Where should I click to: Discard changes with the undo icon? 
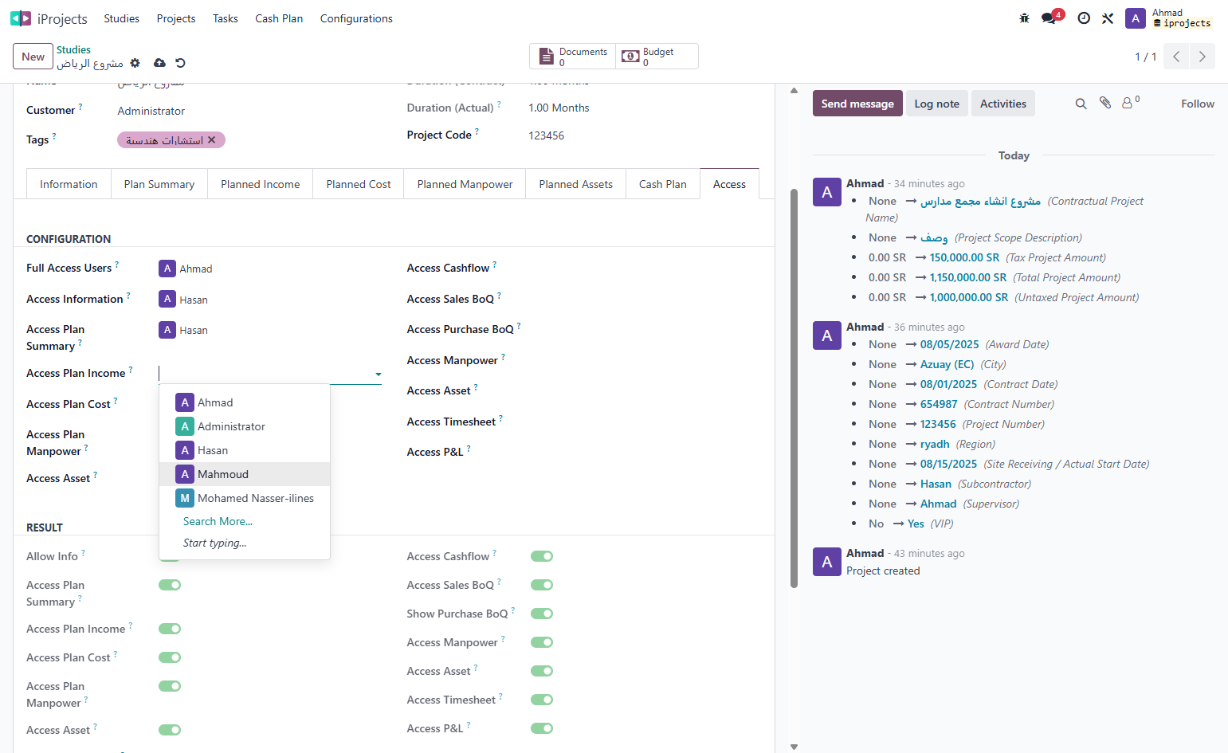180,63
